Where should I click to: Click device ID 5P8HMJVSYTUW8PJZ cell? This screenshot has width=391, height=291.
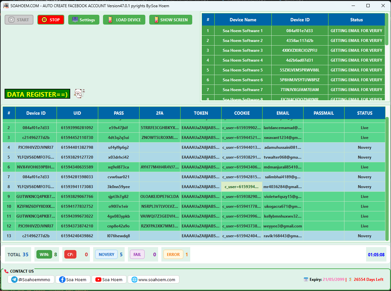tap(300, 80)
